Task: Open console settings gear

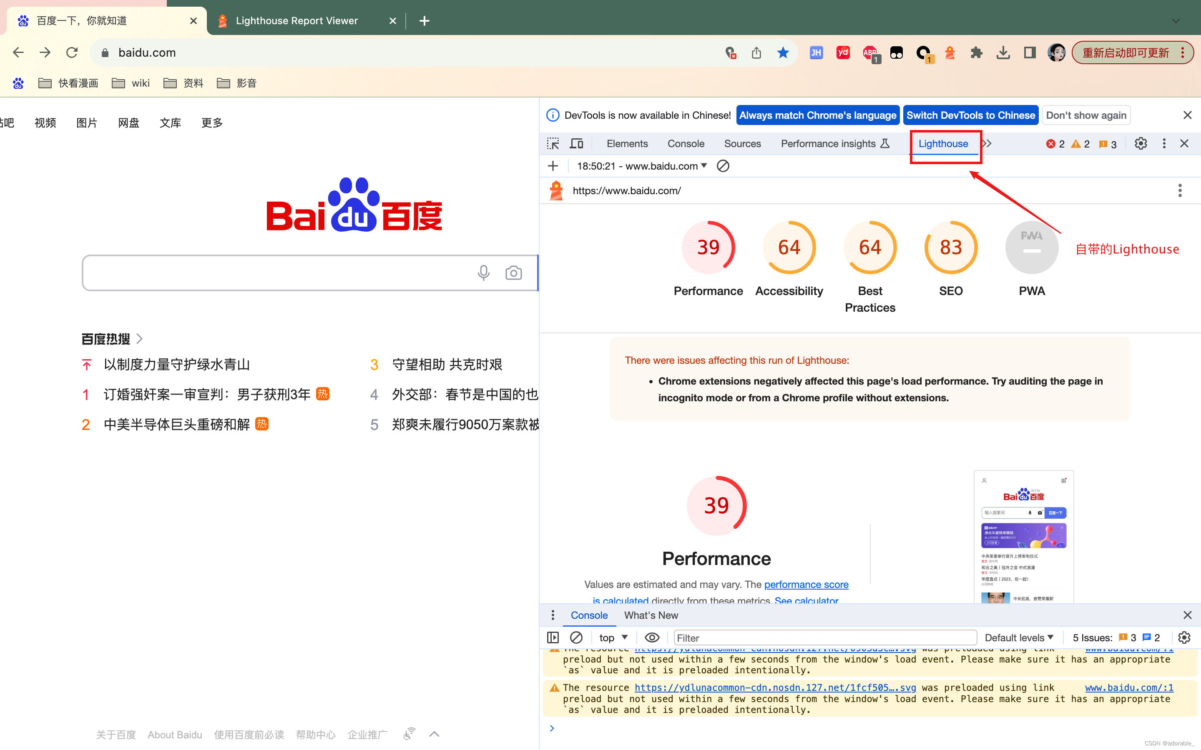Action: [1185, 637]
